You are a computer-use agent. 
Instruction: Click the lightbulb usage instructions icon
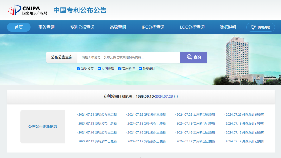(x=253, y=27)
